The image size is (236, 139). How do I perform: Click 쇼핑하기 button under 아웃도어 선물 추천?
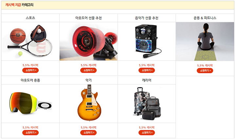(88, 70)
